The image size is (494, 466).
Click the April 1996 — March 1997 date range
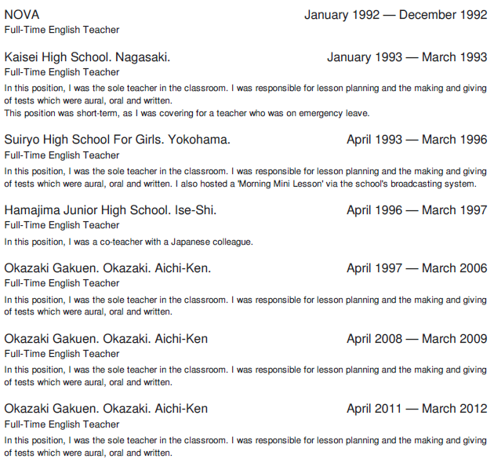coord(416,210)
